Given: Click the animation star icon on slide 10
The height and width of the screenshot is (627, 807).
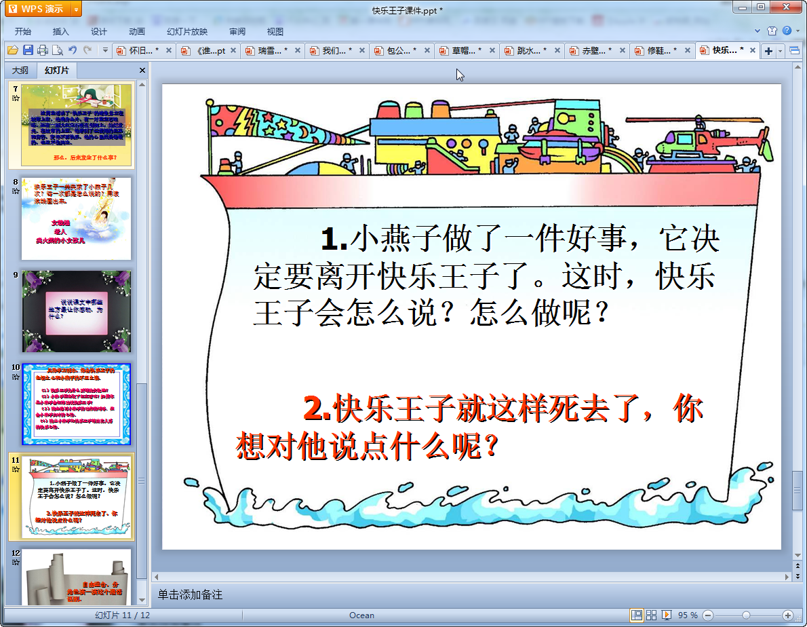Looking at the screenshot, I should (x=16, y=377).
